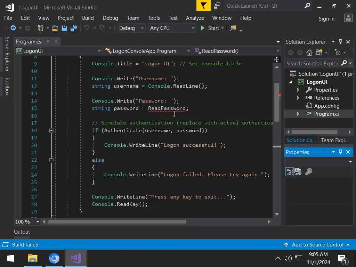Pin the Solution Explorer panel
This screenshot has height=267, width=356.
[340, 42]
